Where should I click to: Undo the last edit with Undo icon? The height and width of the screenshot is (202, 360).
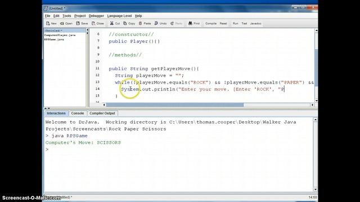pos(156,24)
